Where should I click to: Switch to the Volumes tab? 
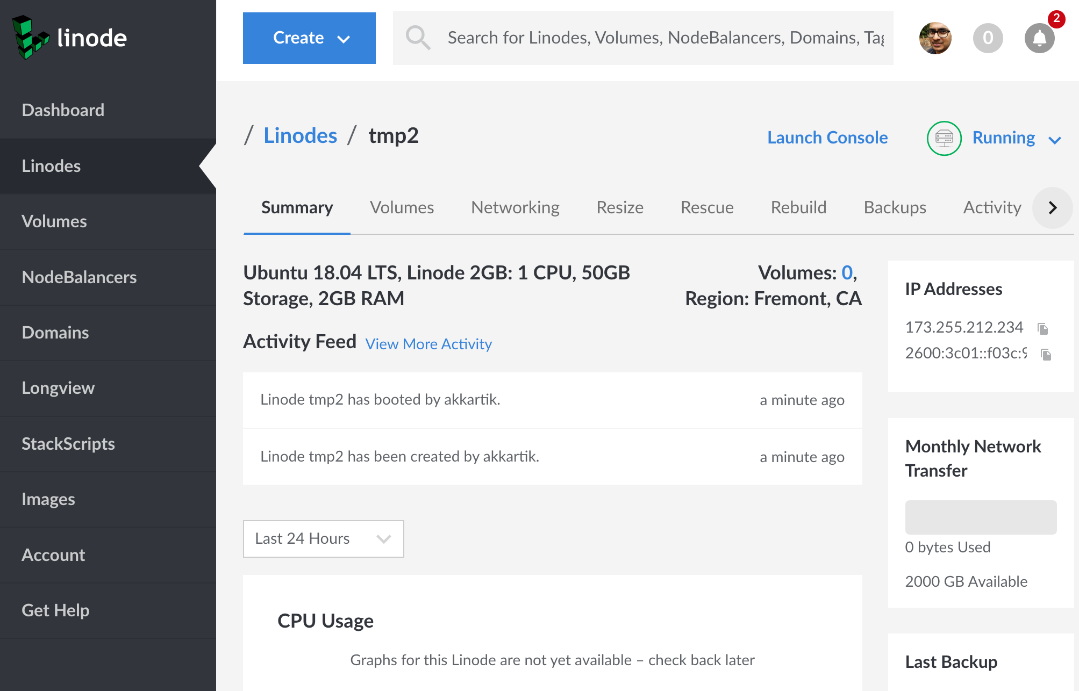pyautogui.click(x=402, y=207)
